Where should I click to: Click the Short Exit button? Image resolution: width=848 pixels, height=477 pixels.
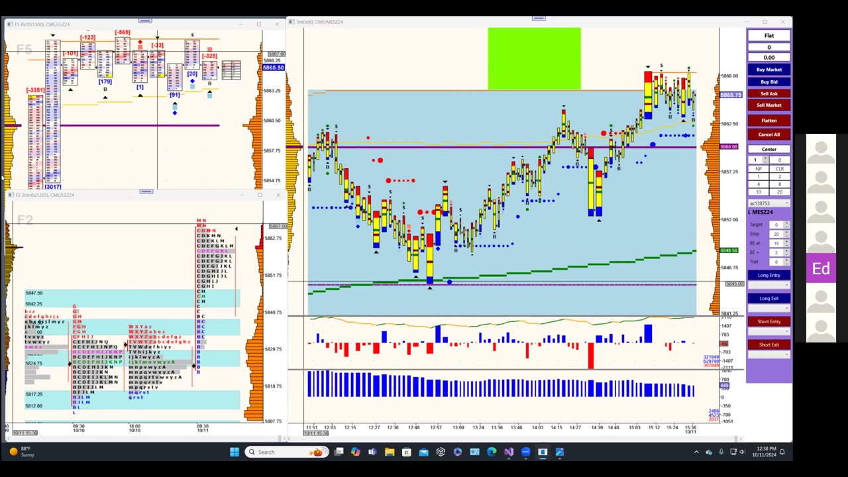(768, 344)
